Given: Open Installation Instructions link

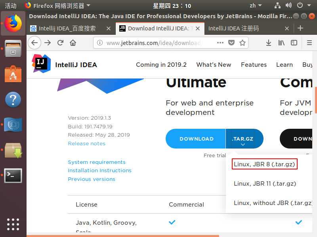Looking at the screenshot, I should (x=100, y=171).
